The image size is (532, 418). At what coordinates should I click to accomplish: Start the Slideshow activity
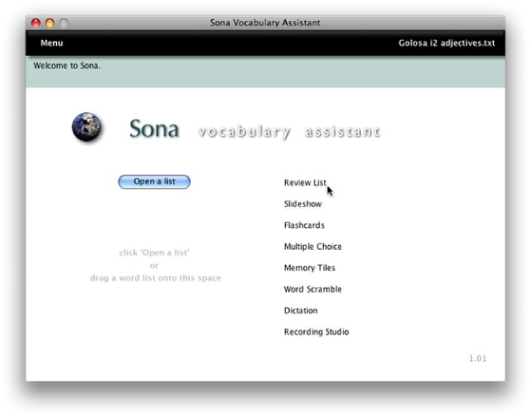(x=303, y=204)
